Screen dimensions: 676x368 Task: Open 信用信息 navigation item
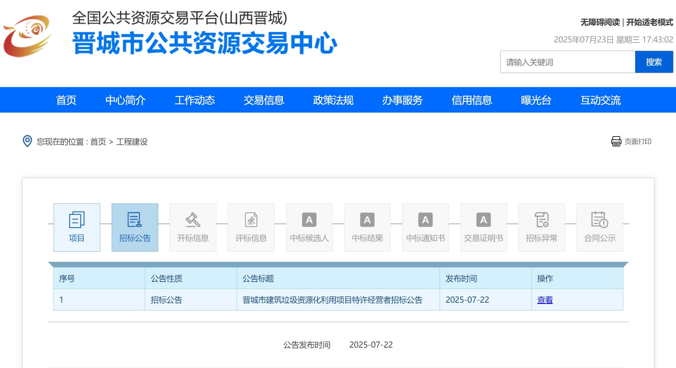pyautogui.click(x=472, y=100)
